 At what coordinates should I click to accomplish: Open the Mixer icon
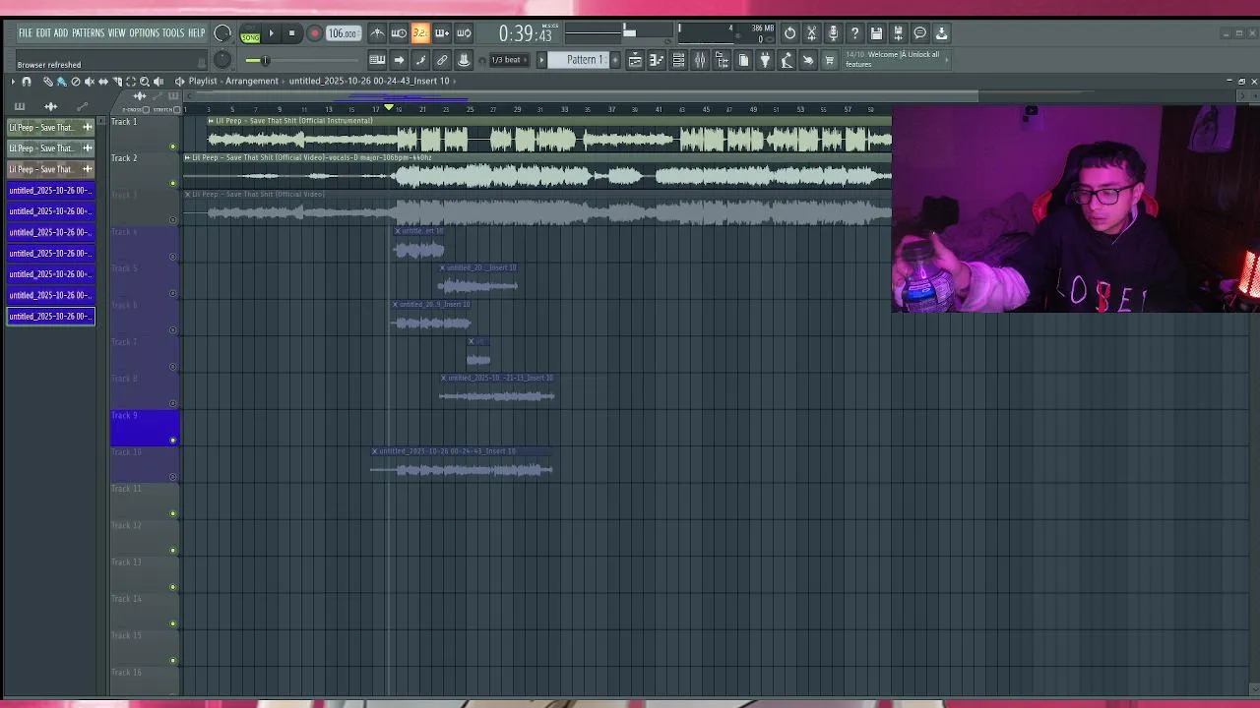(x=700, y=60)
